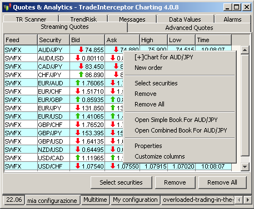This screenshot has width=254, height=209.
Task: Select the GBP/USD security cell
Action: [x=53, y=141]
